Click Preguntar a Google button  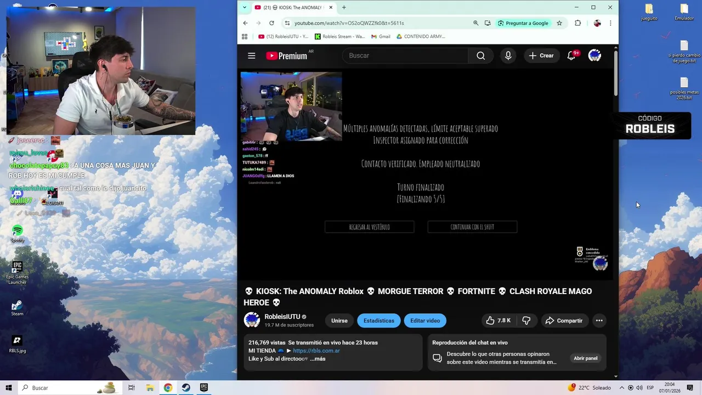tap(523, 23)
